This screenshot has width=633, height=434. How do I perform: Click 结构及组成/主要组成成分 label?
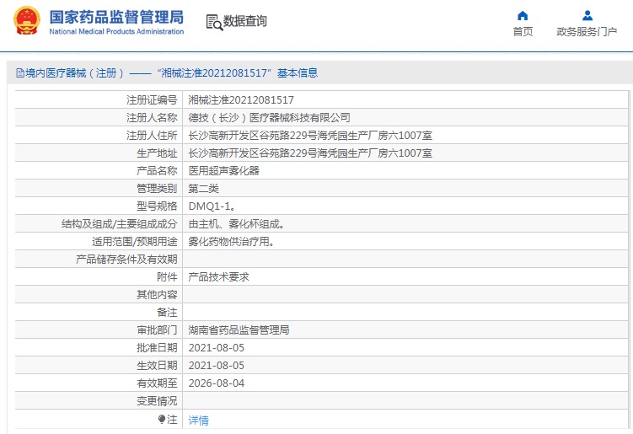tap(120, 224)
